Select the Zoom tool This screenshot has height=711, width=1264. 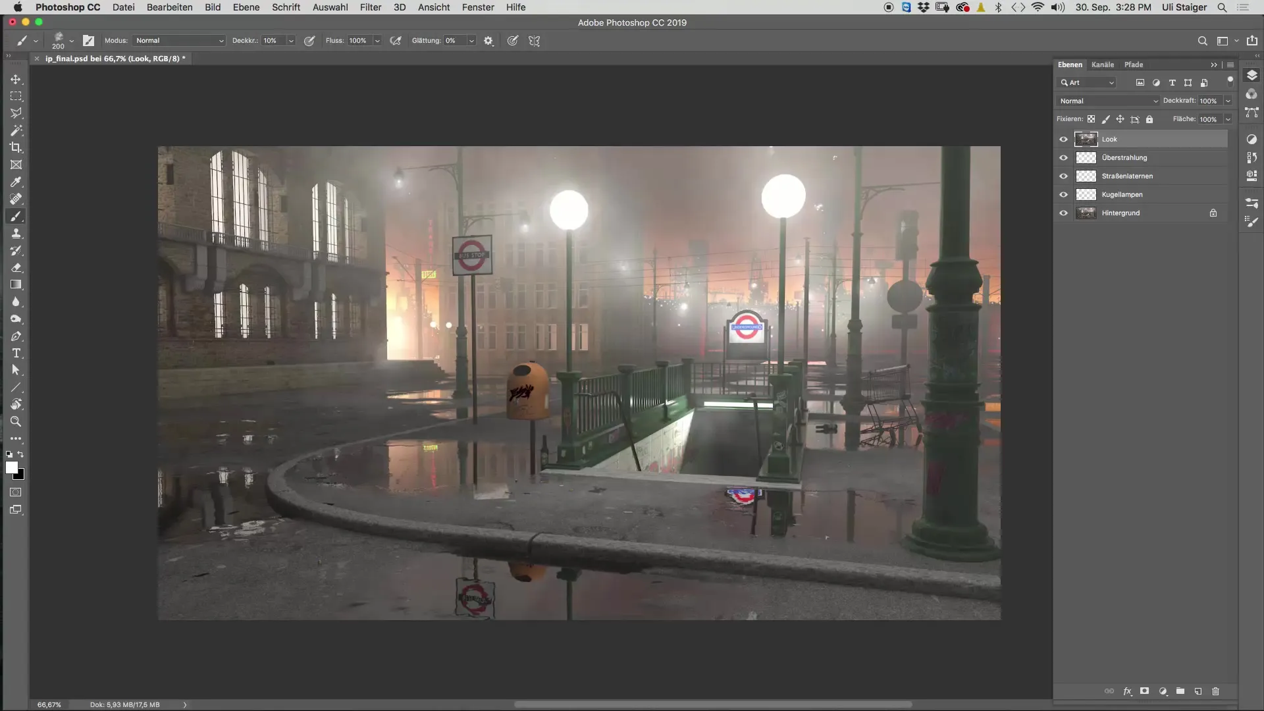click(x=16, y=421)
